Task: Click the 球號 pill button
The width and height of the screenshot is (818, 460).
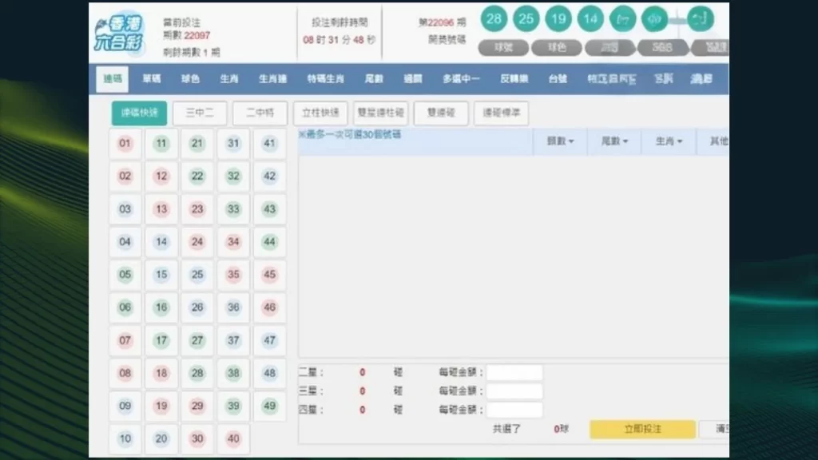Action: click(502, 47)
